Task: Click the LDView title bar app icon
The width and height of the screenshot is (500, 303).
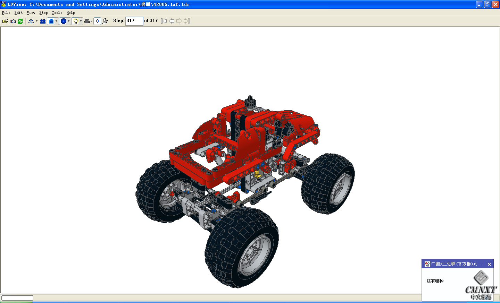Action: click(3, 4)
